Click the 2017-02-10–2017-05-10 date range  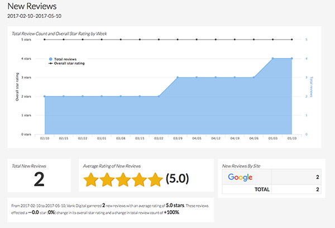click(35, 16)
